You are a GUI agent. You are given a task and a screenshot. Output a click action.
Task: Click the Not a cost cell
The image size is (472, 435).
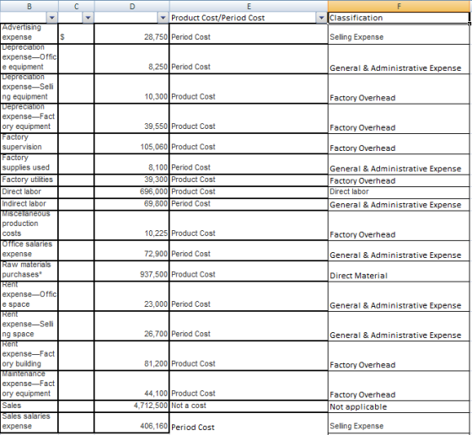249,405
